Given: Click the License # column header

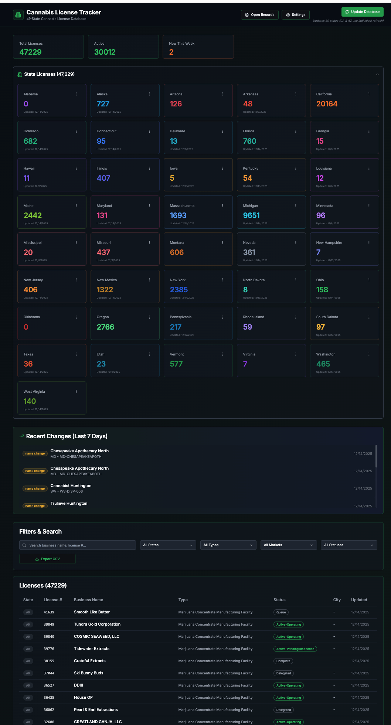Looking at the screenshot, I should 53,600.
